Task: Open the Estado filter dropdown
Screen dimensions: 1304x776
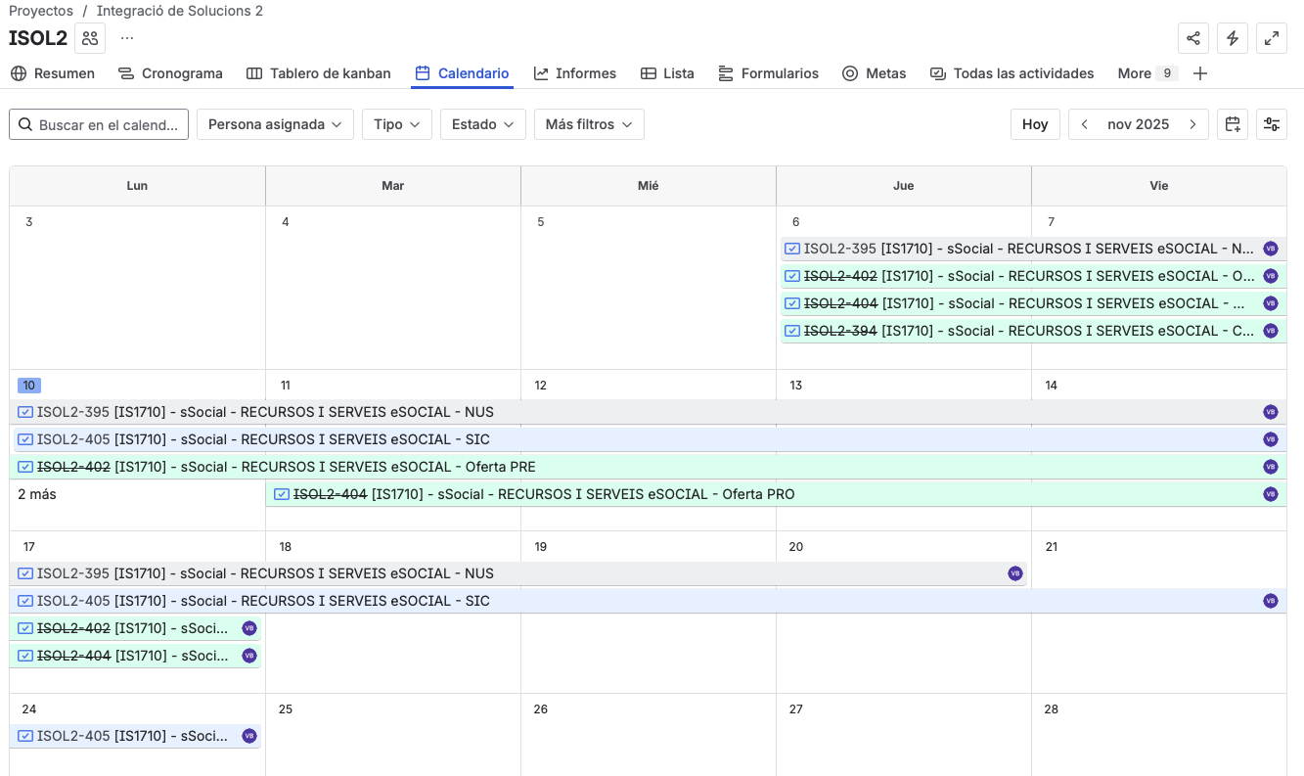Action: tap(482, 124)
